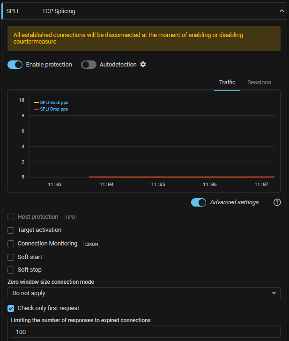Click the SPLI panel header label
This screenshot has height=341, width=289.
coord(12,11)
